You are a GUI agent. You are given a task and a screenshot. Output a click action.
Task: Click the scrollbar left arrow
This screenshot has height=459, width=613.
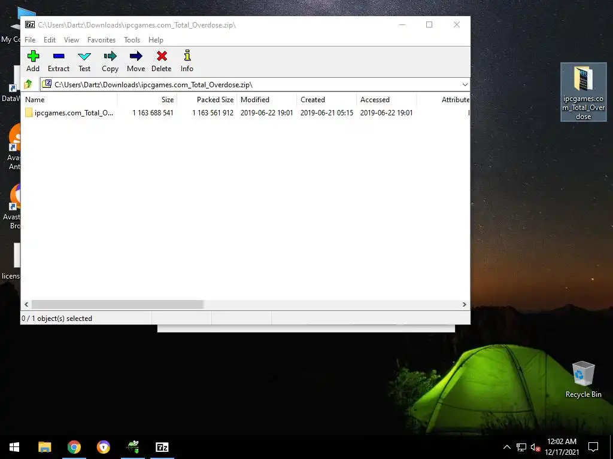[x=26, y=304]
